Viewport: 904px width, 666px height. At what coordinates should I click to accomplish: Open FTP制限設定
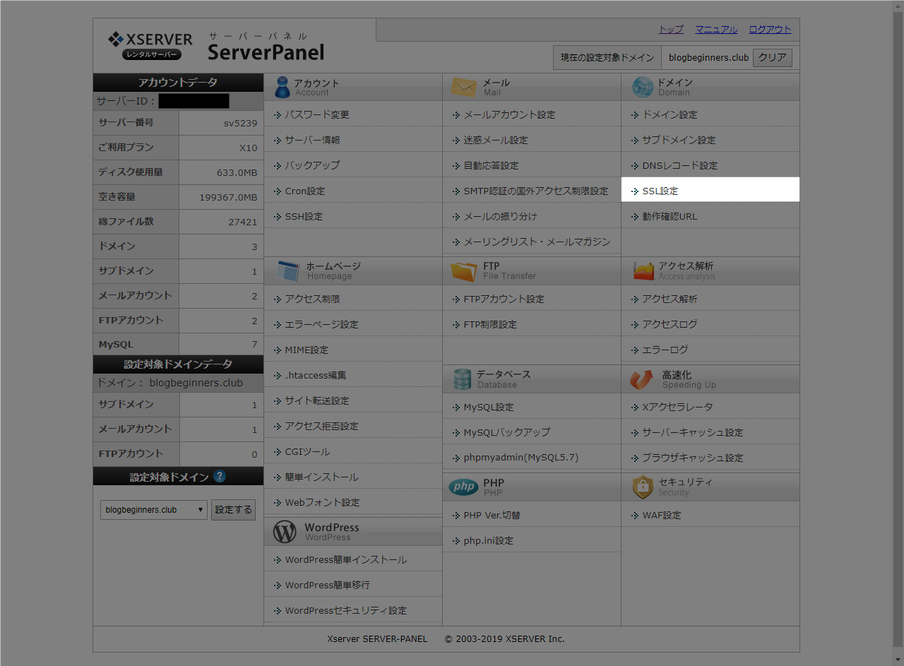click(x=490, y=324)
